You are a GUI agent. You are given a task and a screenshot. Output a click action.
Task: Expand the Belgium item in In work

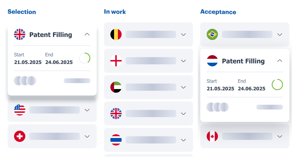[x=183, y=34]
